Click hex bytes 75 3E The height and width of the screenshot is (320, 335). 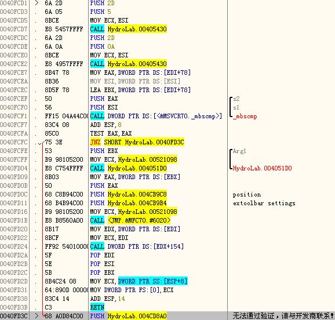pos(53,142)
